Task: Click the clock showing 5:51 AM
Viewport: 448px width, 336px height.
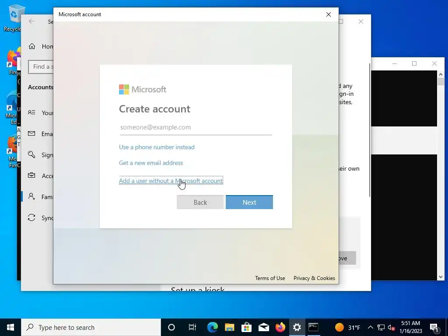Action: point(410,327)
